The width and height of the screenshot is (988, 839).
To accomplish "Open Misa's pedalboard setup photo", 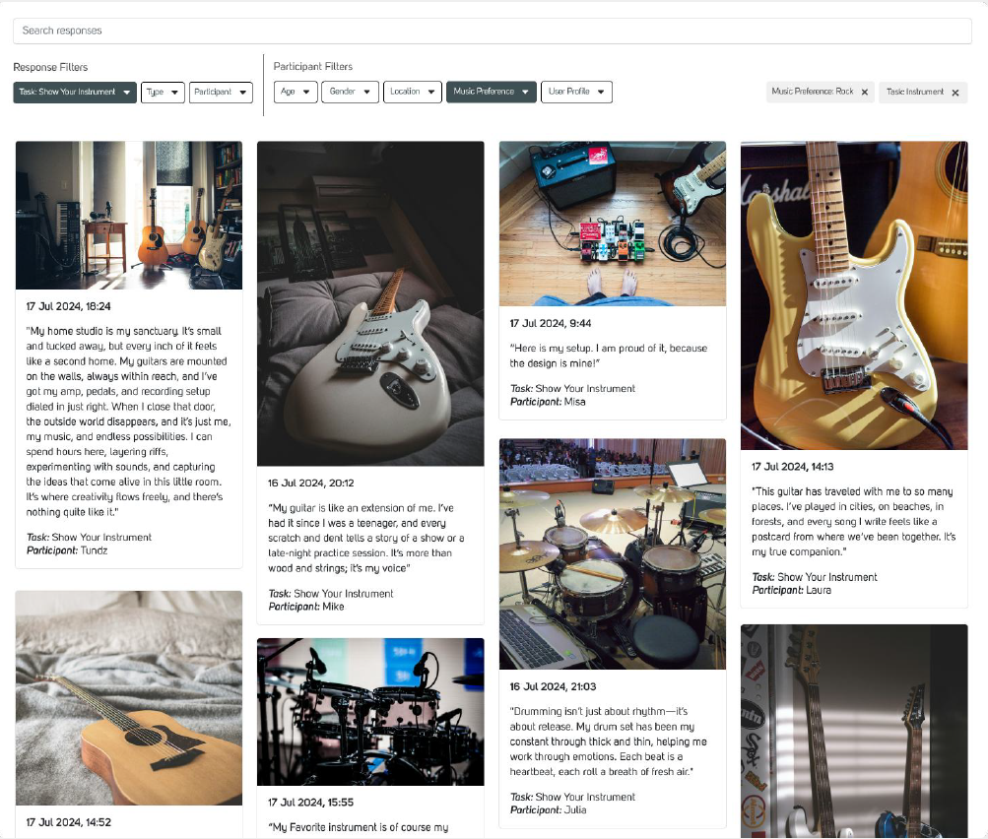I will [613, 224].
